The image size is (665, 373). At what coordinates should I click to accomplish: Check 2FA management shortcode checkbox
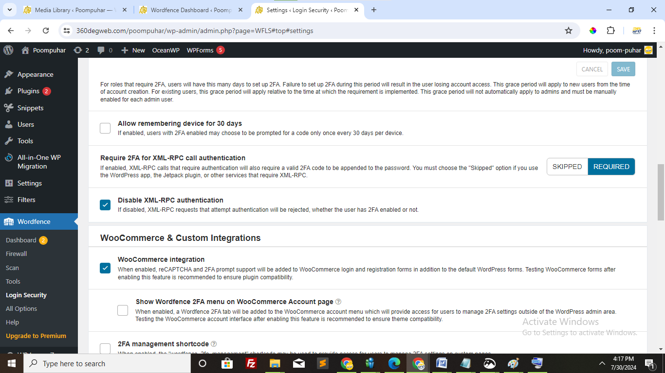pyautogui.click(x=105, y=348)
